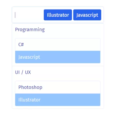115x115 pixels.
Task: Toggle Illustrator in the UI / UX list
Action: pos(58,100)
